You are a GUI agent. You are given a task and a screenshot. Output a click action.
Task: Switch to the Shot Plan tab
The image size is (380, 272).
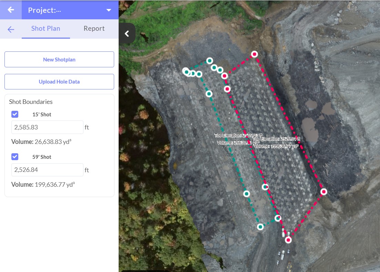46,29
